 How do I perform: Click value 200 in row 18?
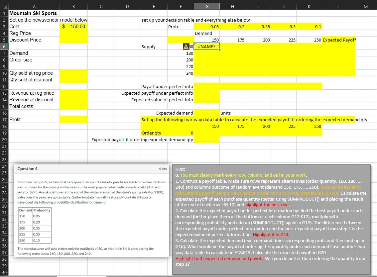pyautogui.click(x=258, y=126)
